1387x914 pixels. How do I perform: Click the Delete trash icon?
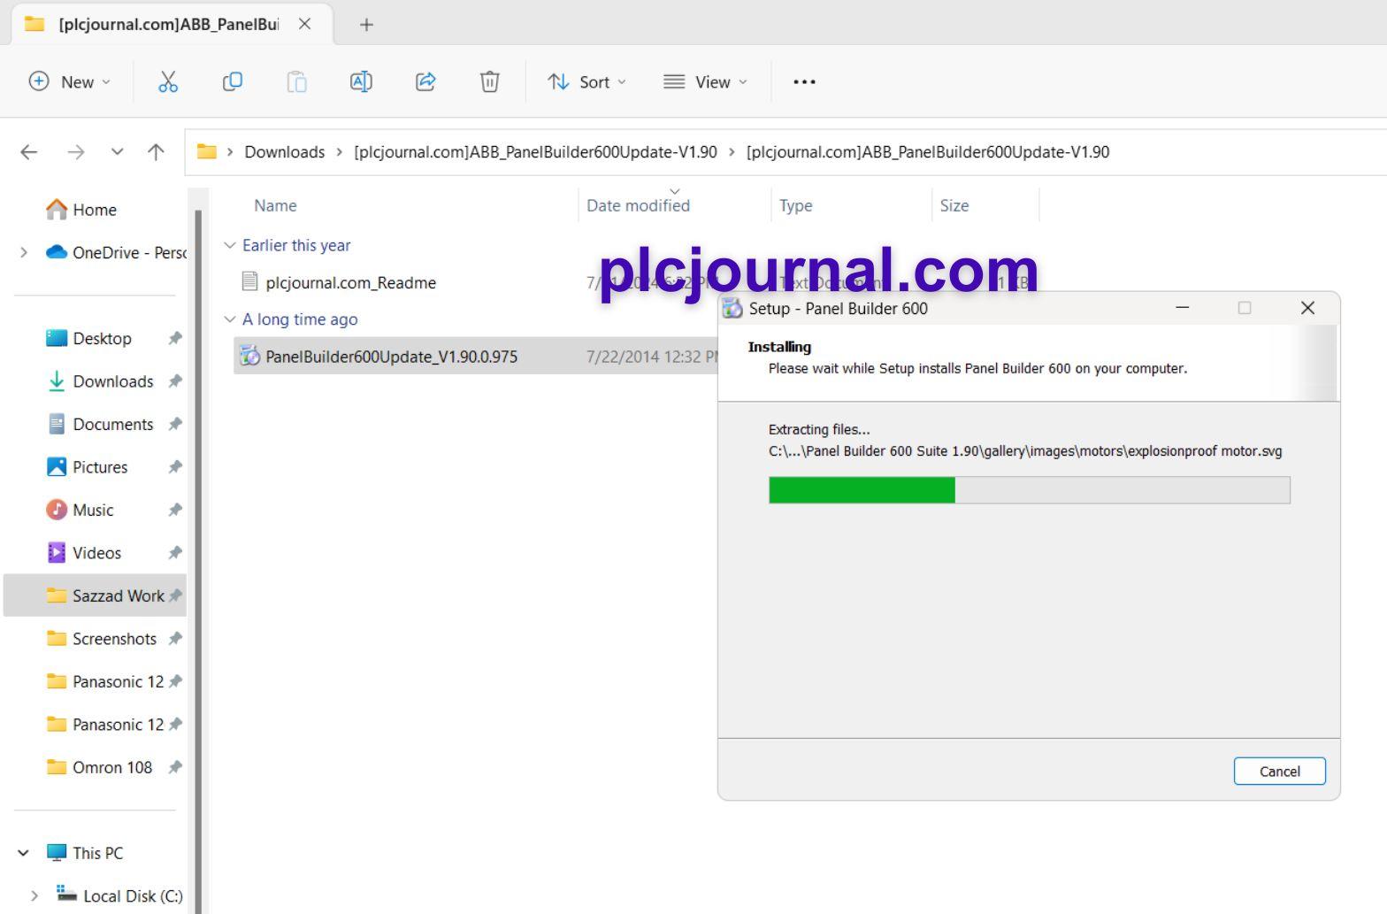click(489, 81)
